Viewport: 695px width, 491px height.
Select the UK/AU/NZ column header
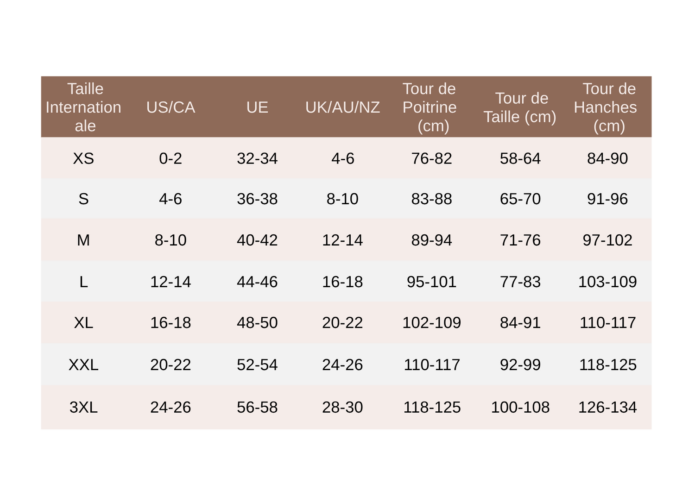click(342, 107)
